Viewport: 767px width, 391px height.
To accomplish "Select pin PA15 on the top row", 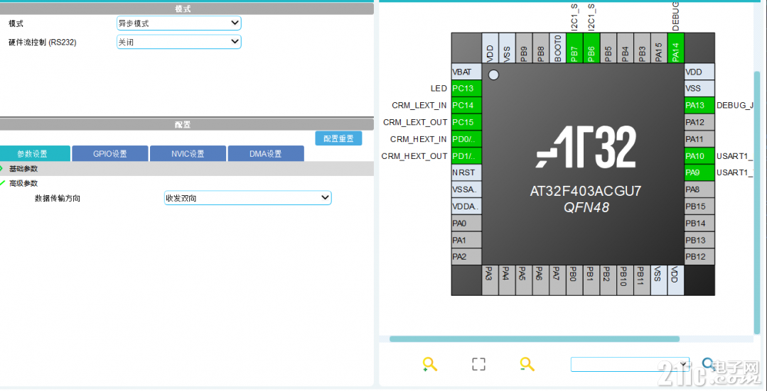I will click(x=659, y=48).
